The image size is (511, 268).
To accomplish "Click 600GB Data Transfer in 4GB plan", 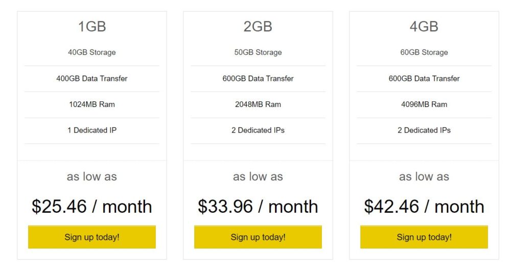I will (424, 79).
